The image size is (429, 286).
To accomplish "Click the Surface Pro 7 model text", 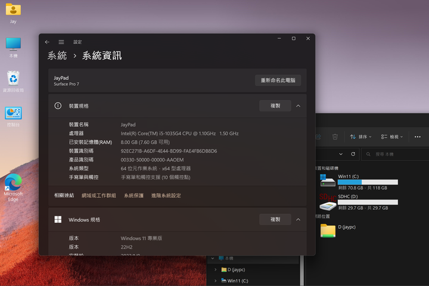I will pos(67,84).
